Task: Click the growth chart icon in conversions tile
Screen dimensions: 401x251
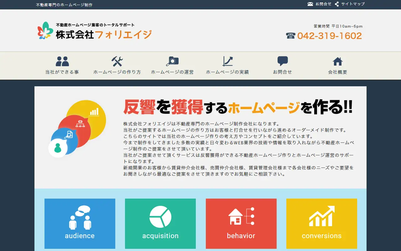Action: pos(322,216)
